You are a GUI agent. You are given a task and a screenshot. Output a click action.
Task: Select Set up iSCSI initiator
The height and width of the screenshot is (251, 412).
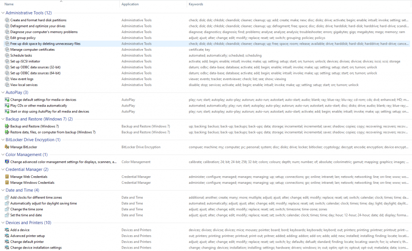(25, 61)
